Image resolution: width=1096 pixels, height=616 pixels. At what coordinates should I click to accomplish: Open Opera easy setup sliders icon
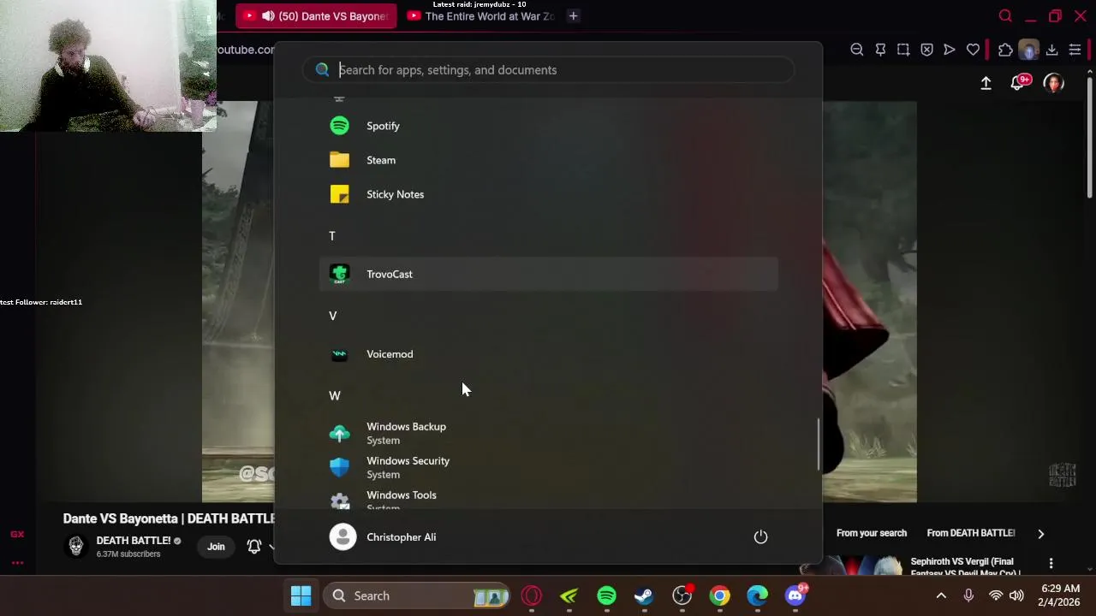click(x=1075, y=50)
